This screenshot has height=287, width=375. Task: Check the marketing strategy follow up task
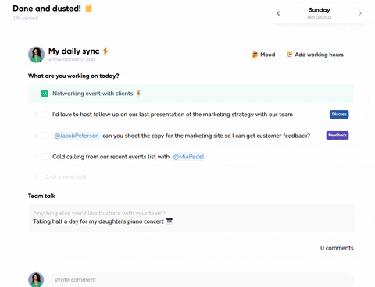point(45,115)
